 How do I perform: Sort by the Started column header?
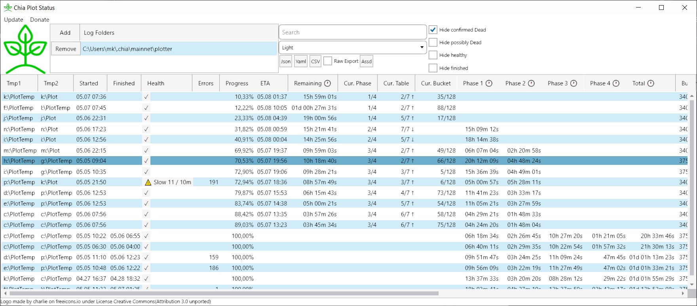tap(90, 83)
